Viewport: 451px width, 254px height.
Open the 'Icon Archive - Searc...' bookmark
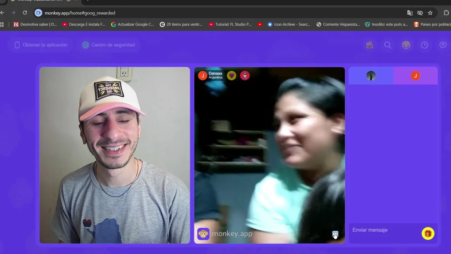pyautogui.click(x=289, y=24)
